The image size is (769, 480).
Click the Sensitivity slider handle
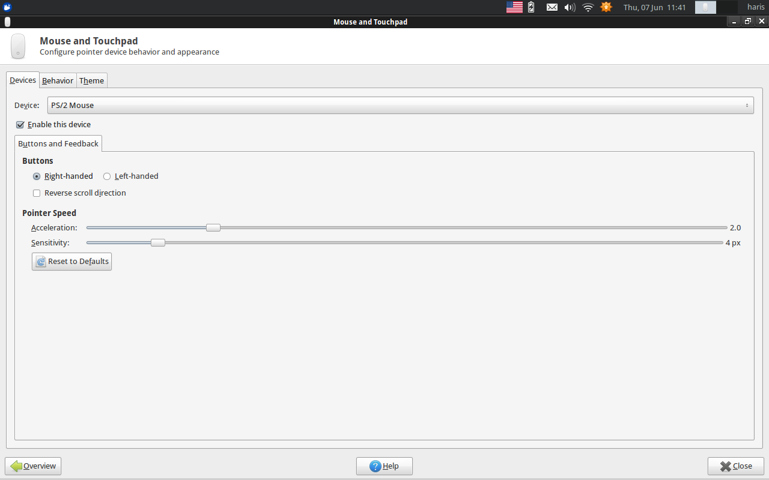pyautogui.click(x=158, y=242)
